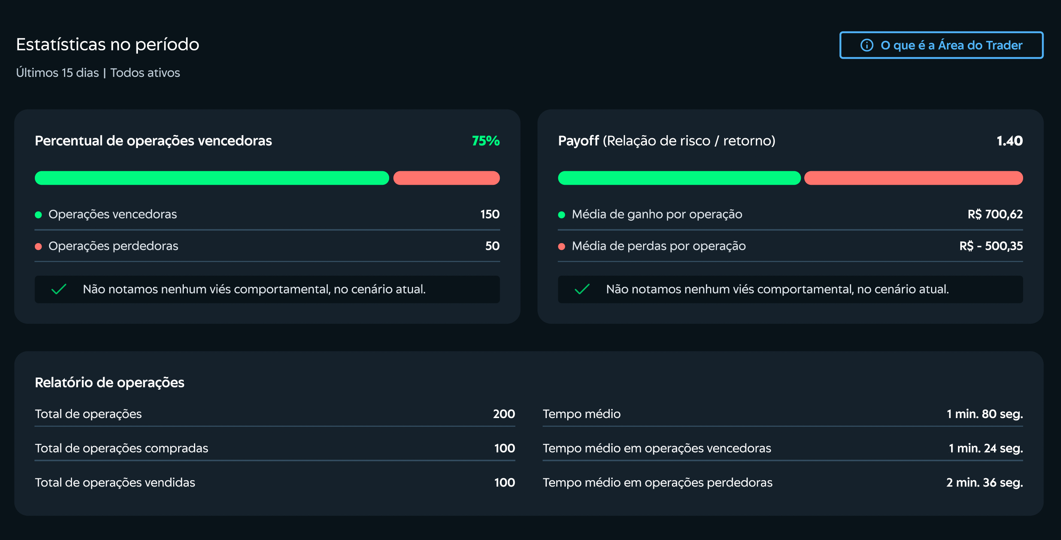Click the 1.40 Payoff value
The width and height of the screenshot is (1061, 540).
pyautogui.click(x=1009, y=141)
